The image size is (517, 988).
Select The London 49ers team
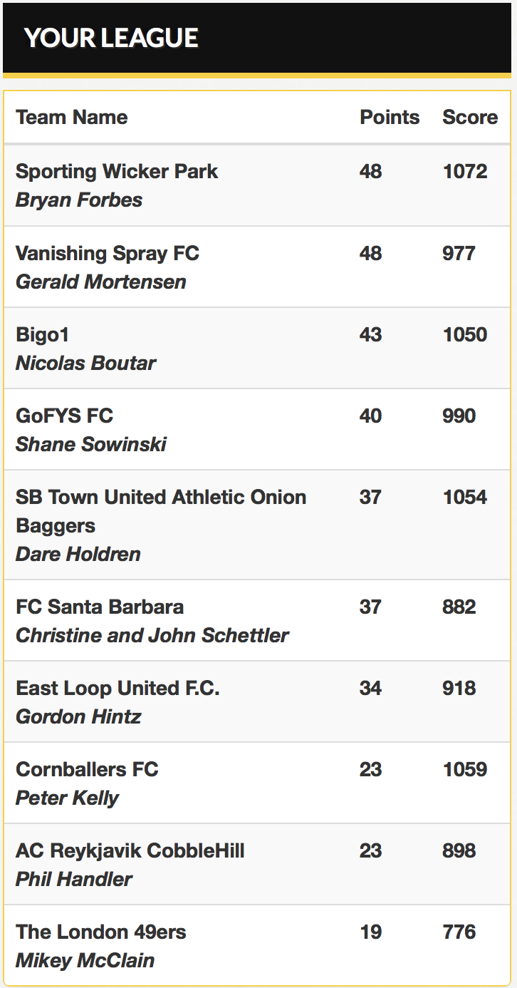[101, 932]
